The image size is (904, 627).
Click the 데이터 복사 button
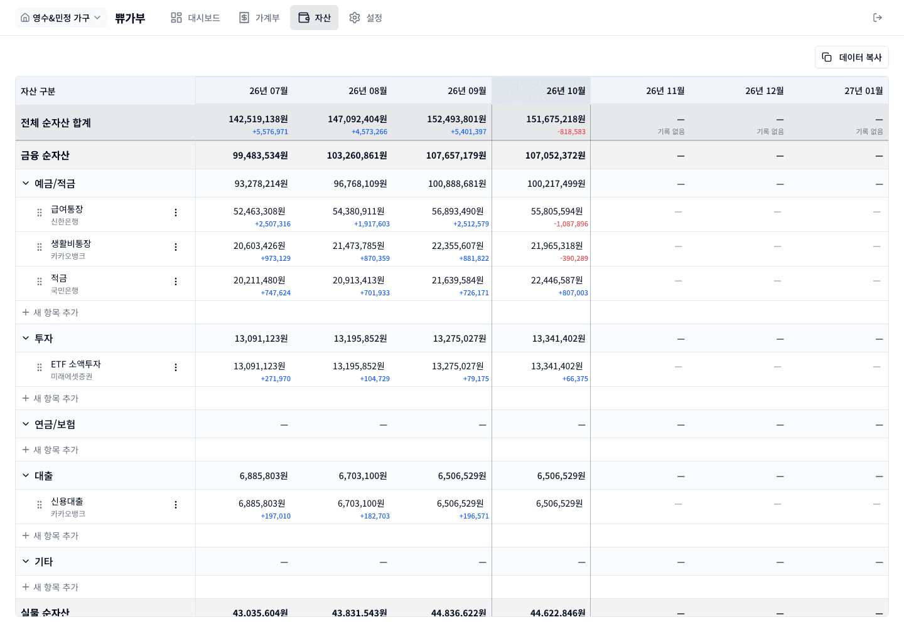pos(851,57)
